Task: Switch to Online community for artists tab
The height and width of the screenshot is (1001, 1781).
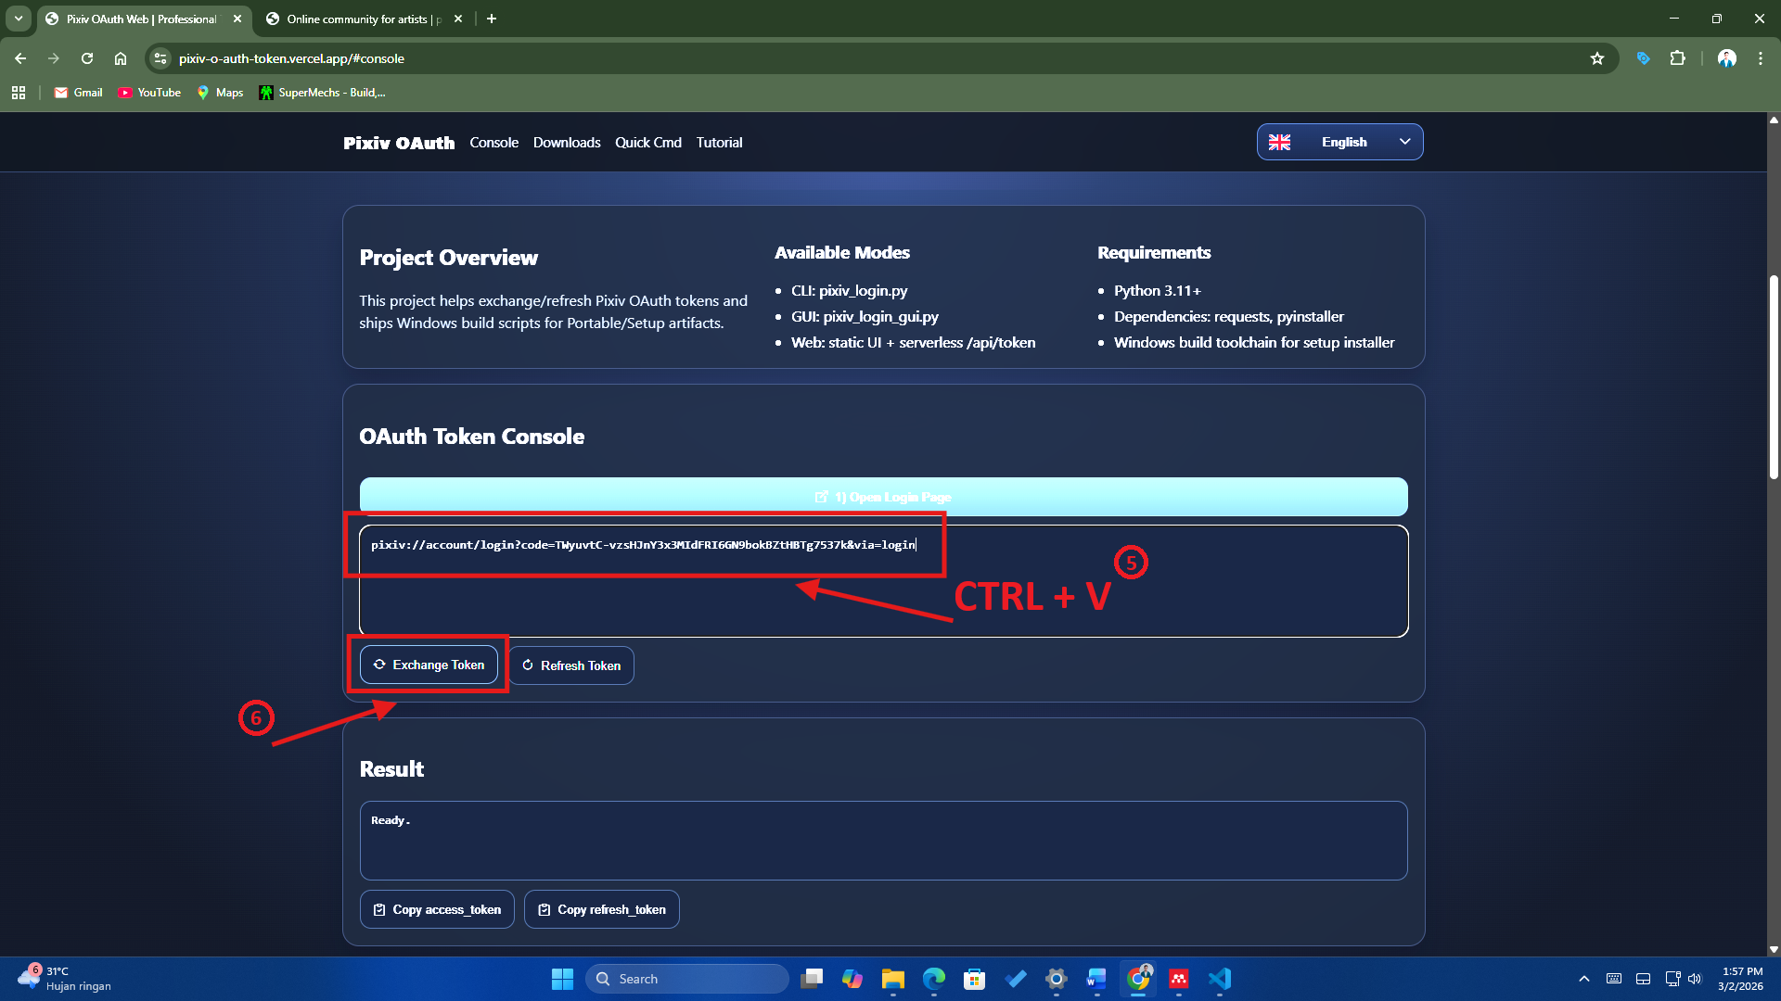Action: 362,19
